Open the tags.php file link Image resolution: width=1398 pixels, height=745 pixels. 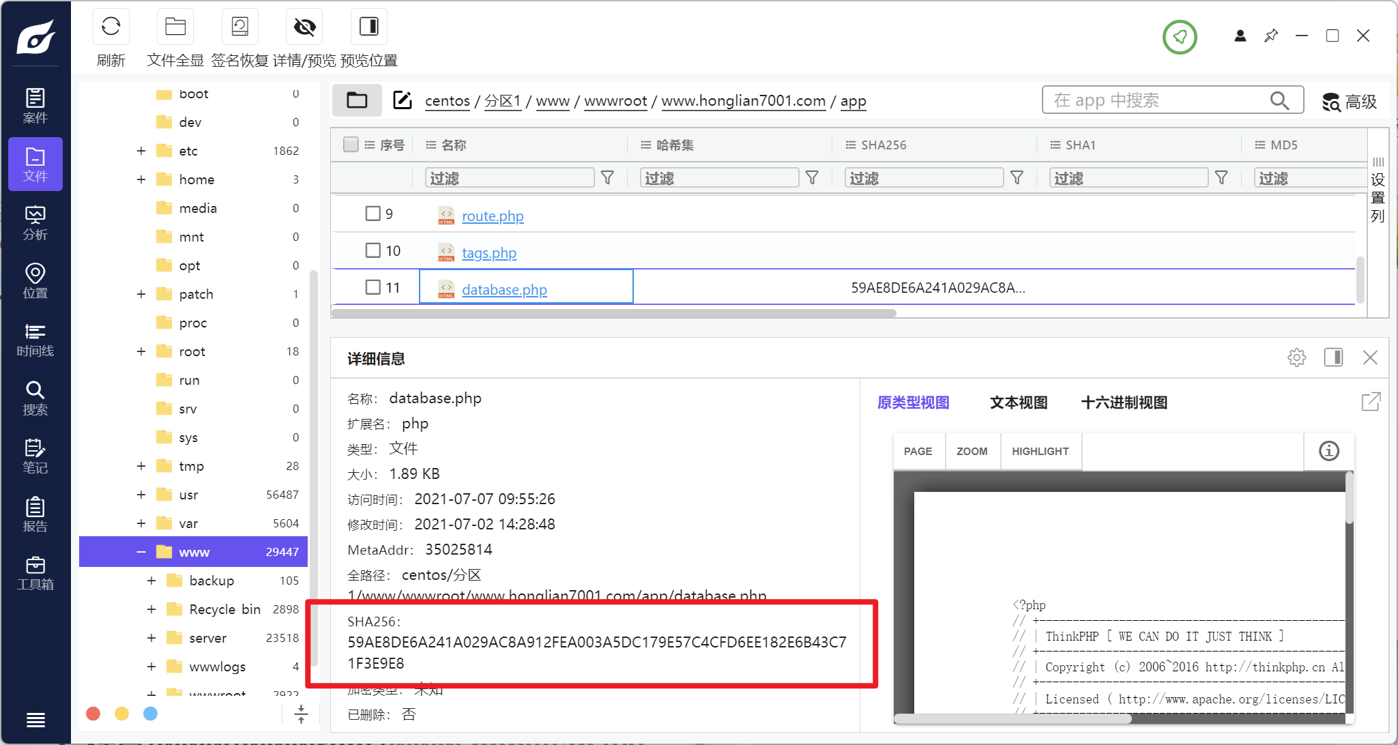[489, 253]
